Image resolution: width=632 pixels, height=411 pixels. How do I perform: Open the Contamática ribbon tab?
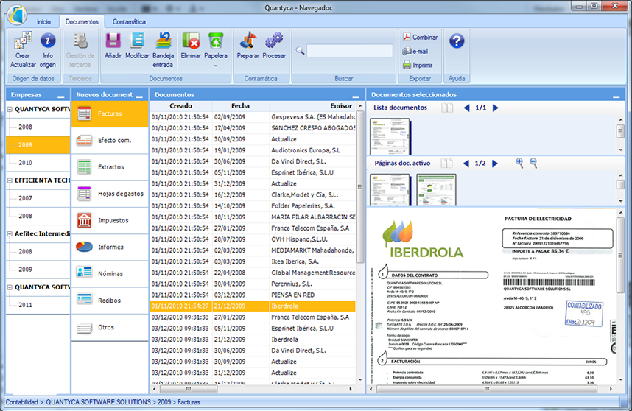point(129,22)
